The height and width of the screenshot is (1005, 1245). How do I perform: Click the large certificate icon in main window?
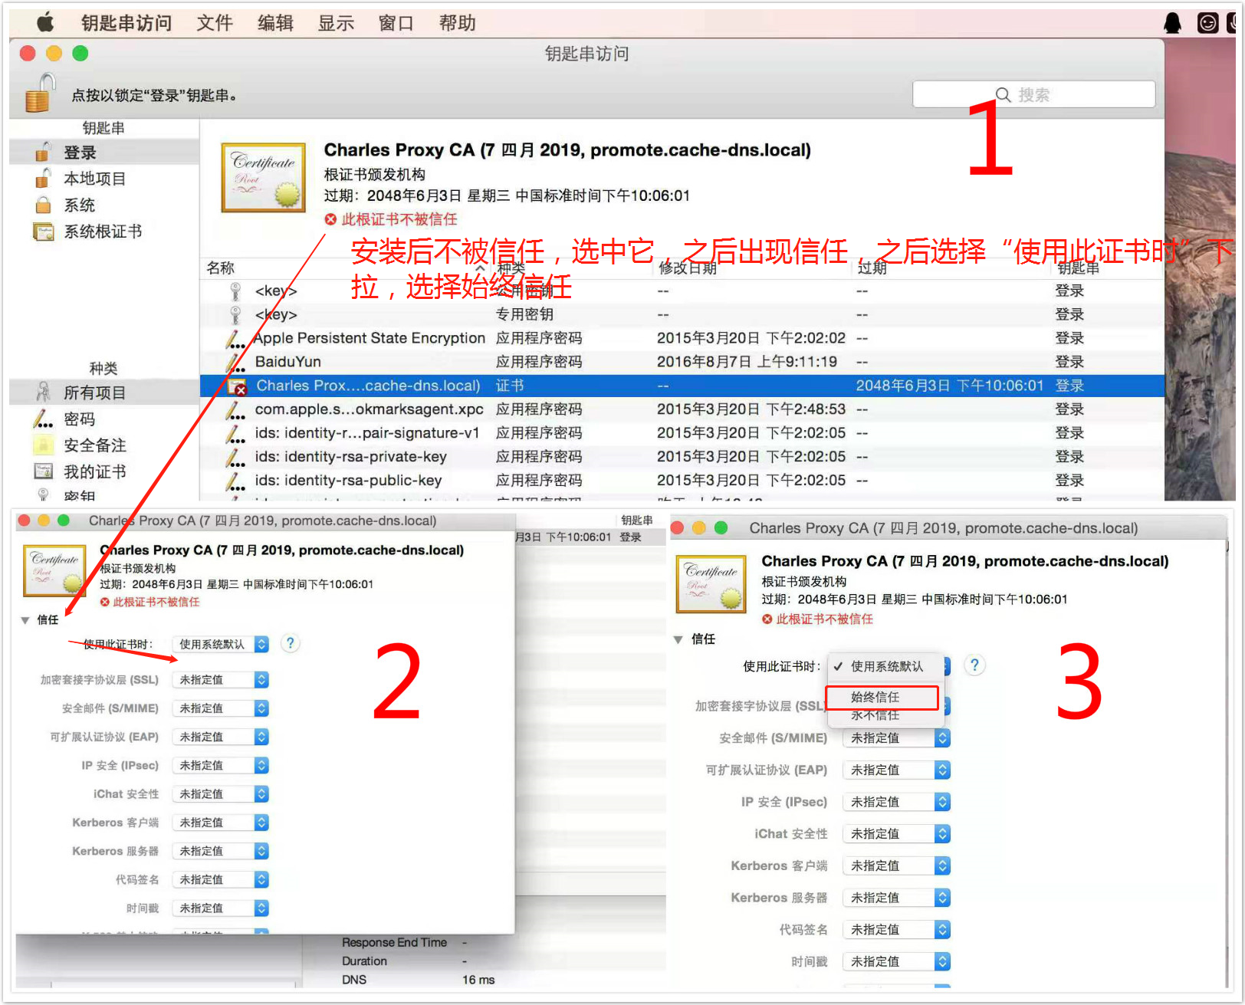tap(264, 177)
